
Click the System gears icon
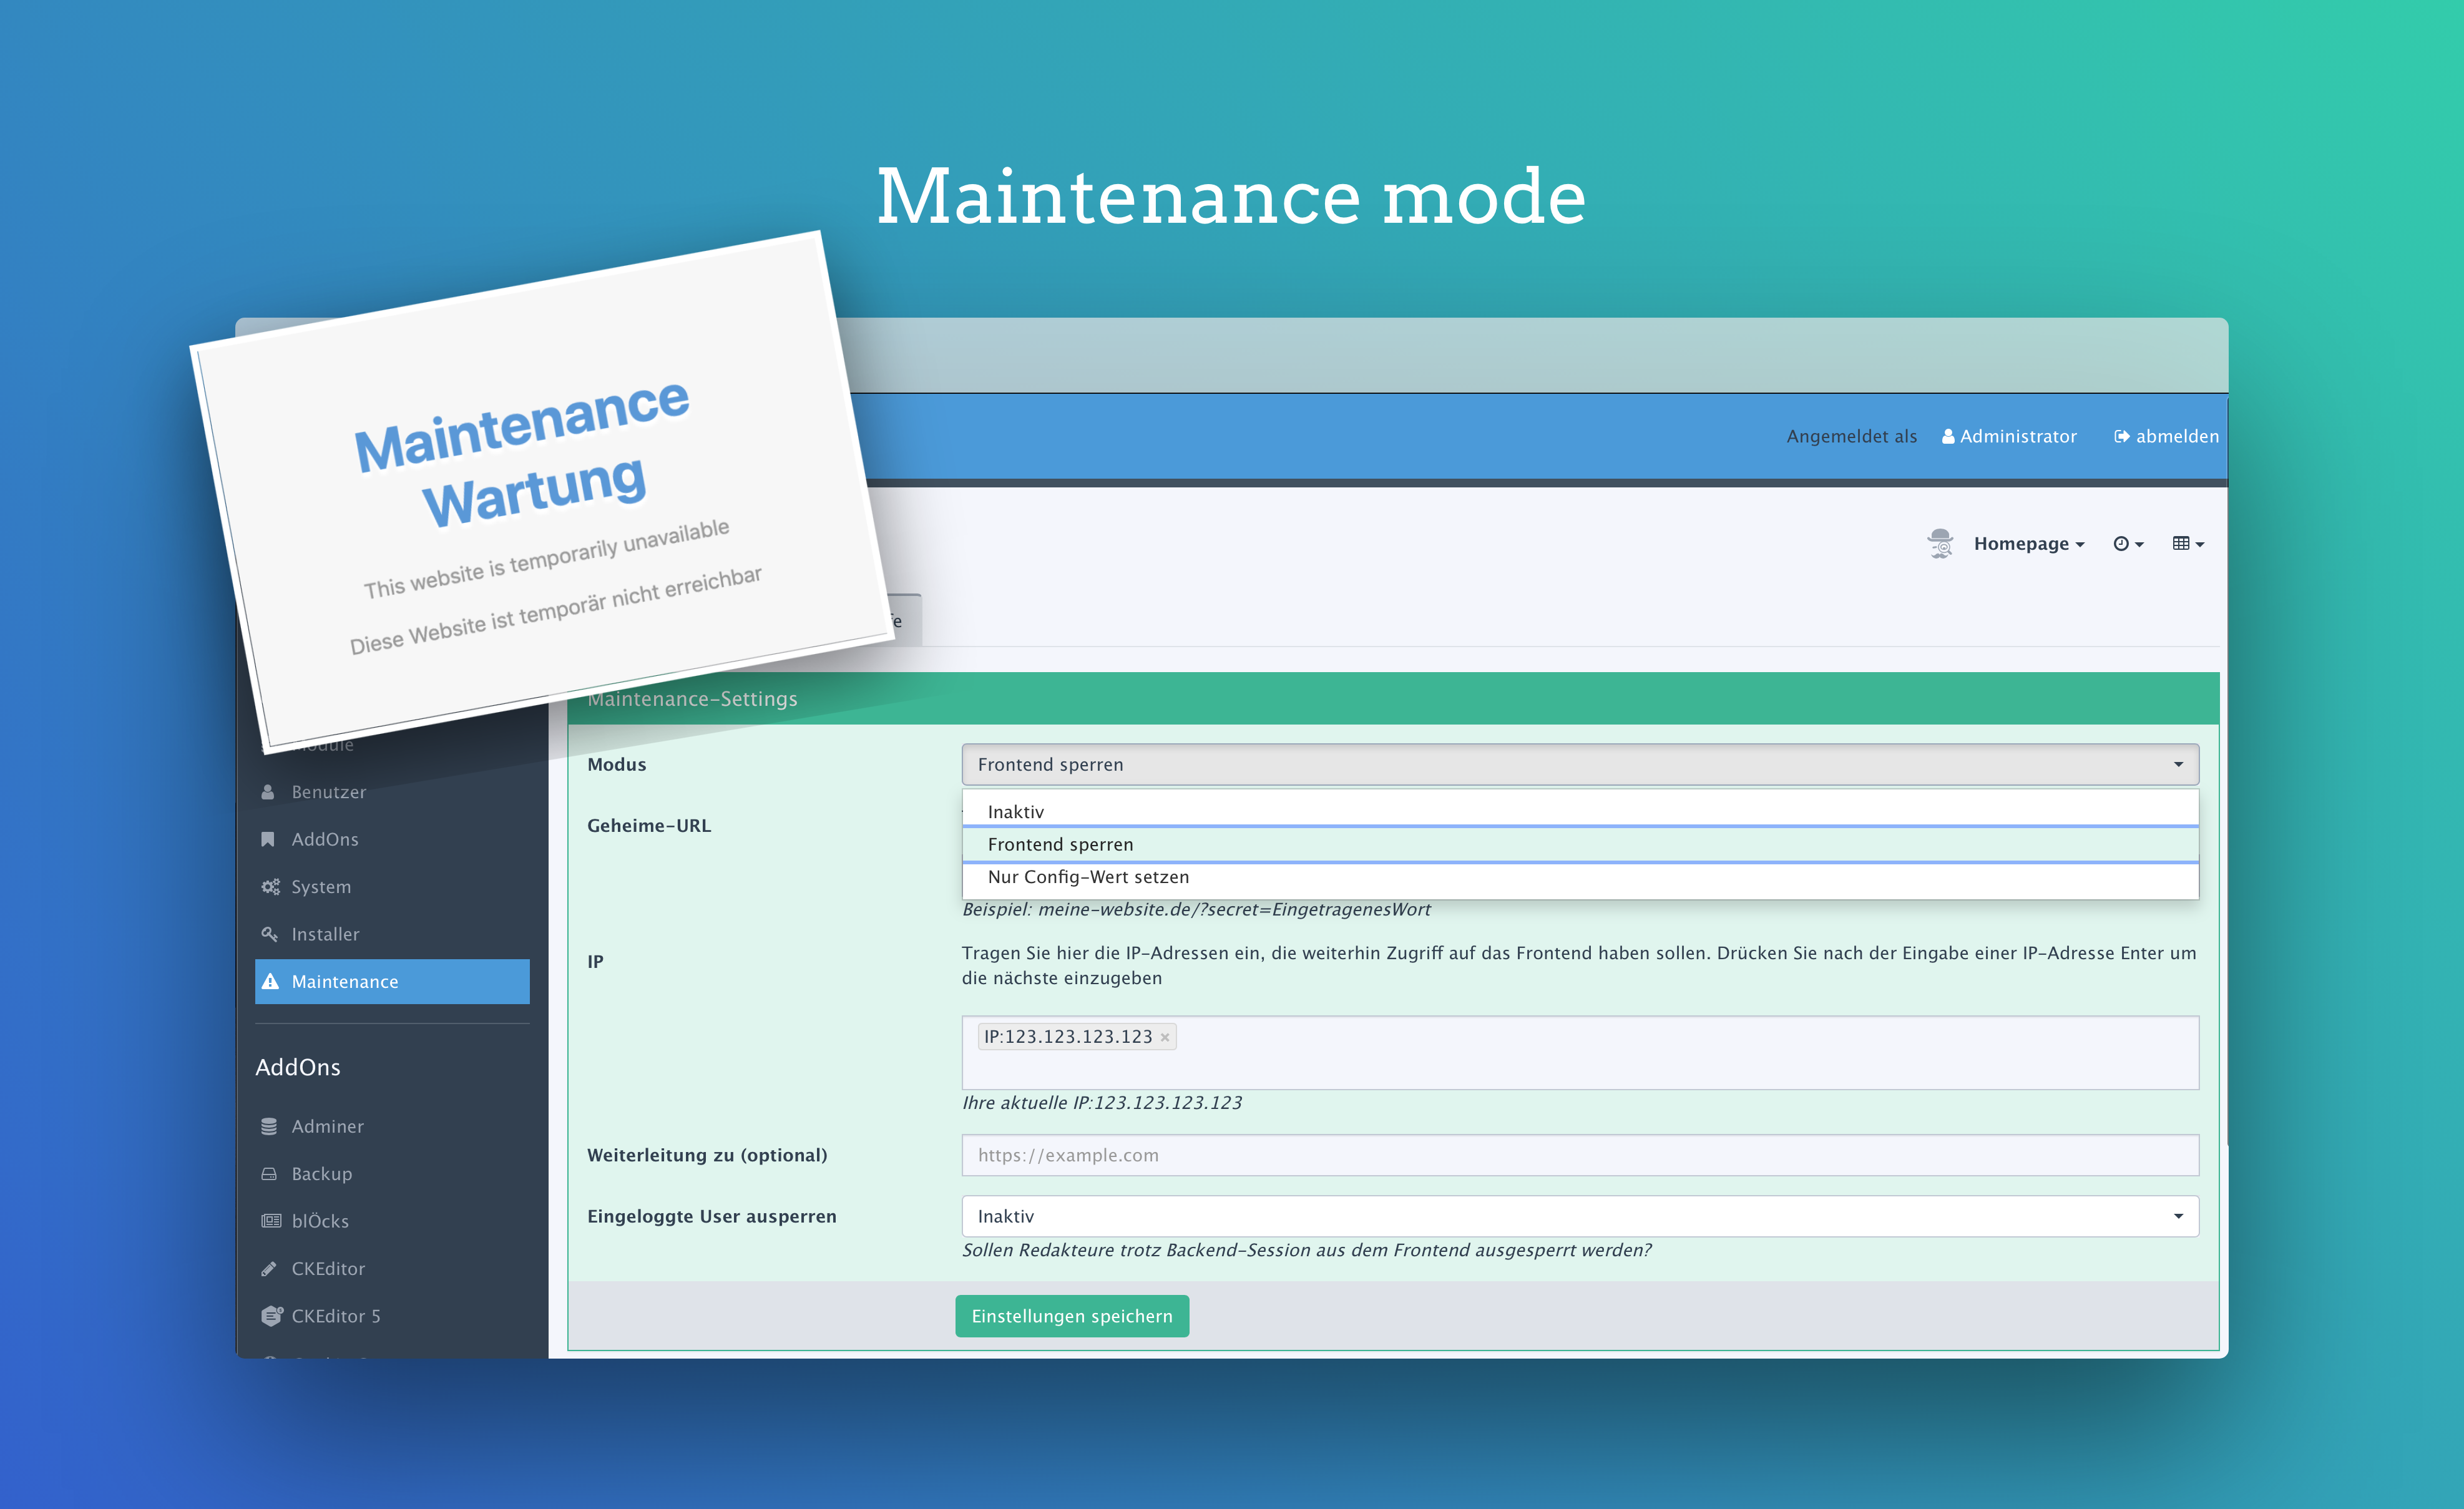[270, 887]
